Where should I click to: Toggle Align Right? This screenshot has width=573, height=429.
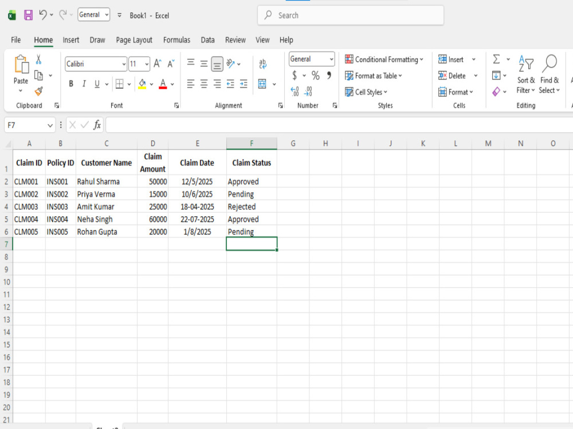tap(217, 84)
